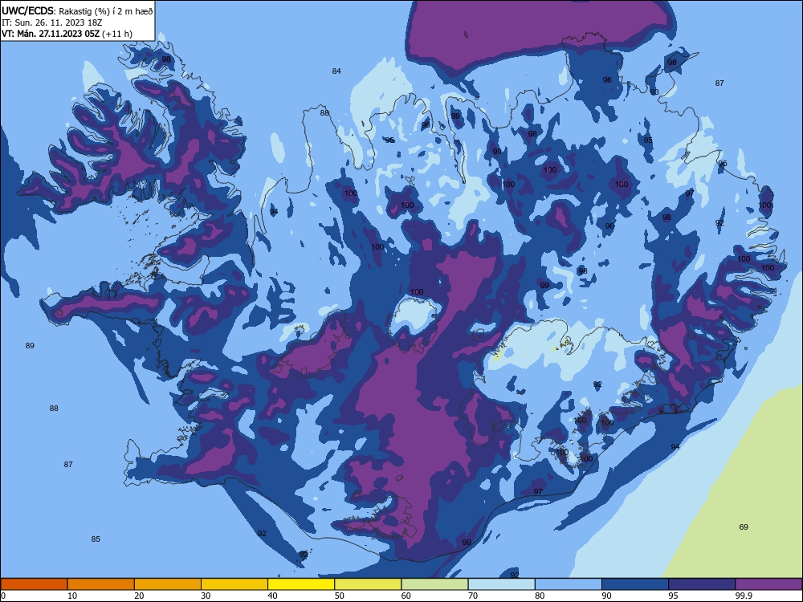
Task: Click the '20' tick label on color scale
Action: tap(139, 596)
